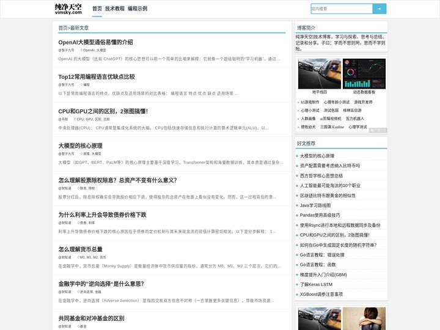This screenshot has width=440, height=330.
Task: Click the 游戏开发师 ad link
Action: (363, 102)
